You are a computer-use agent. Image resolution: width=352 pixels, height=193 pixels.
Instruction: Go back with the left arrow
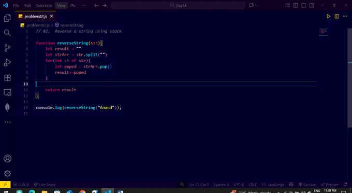coord(96,5)
